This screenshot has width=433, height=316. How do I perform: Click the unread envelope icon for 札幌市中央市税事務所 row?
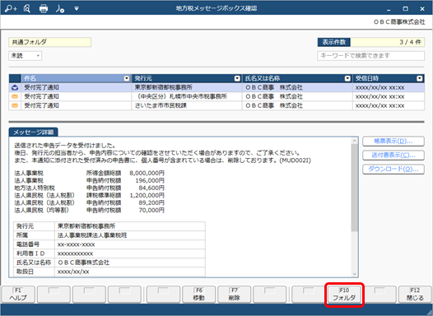point(15,96)
